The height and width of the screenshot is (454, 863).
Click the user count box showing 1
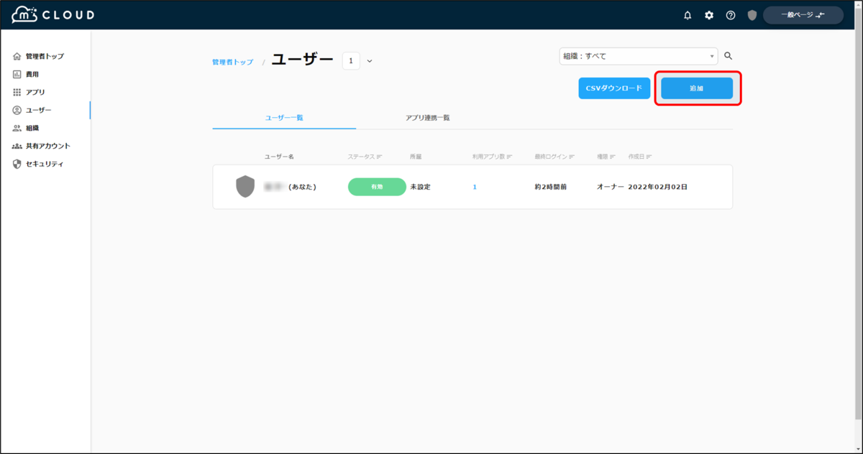351,61
